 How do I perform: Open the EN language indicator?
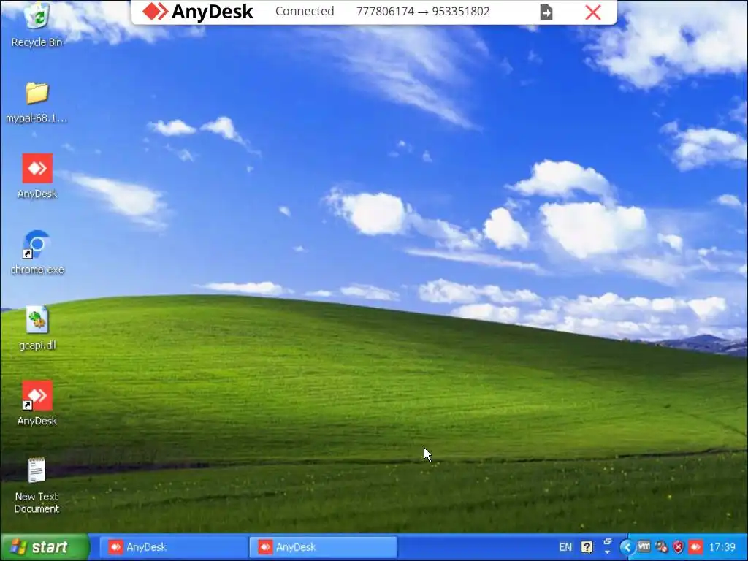coord(565,547)
